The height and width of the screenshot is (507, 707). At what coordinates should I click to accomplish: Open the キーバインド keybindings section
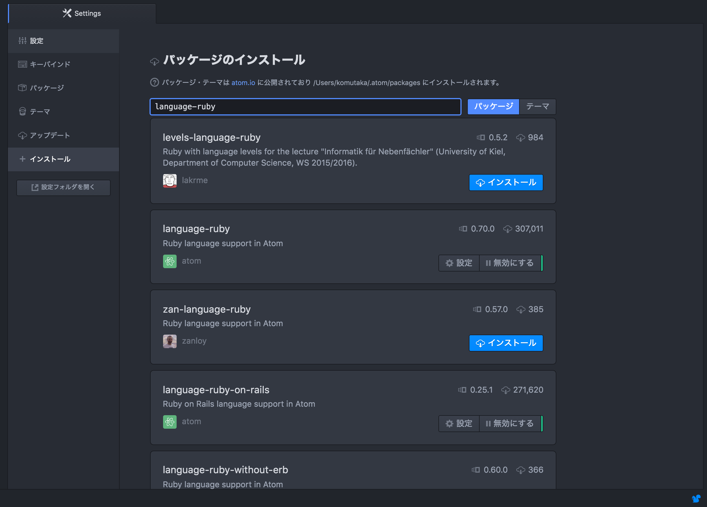pos(63,65)
